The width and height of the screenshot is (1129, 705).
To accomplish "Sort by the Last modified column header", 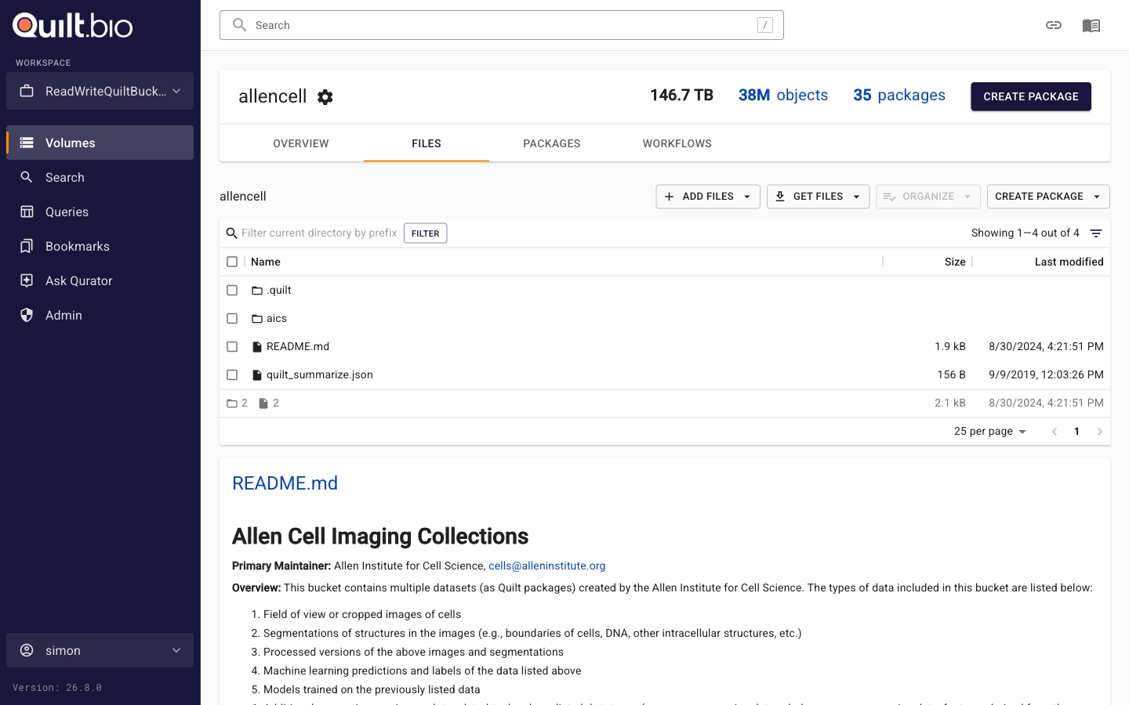I will [1069, 262].
